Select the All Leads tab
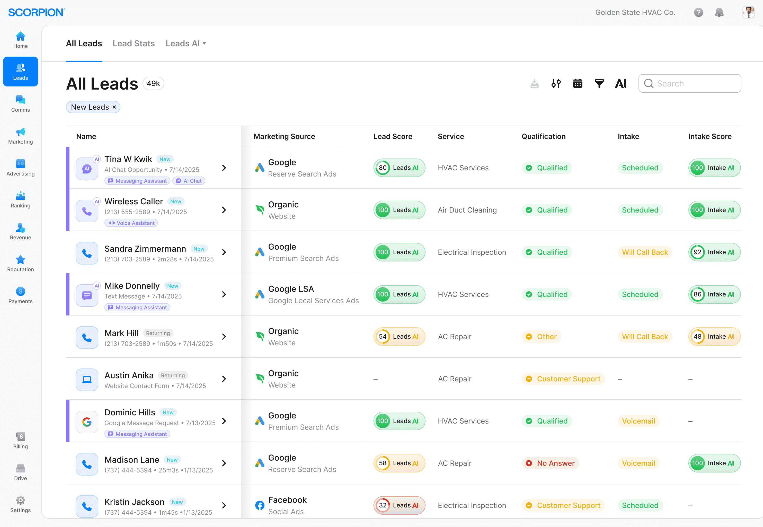Viewport: 763px width, 527px height. pyautogui.click(x=84, y=43)
